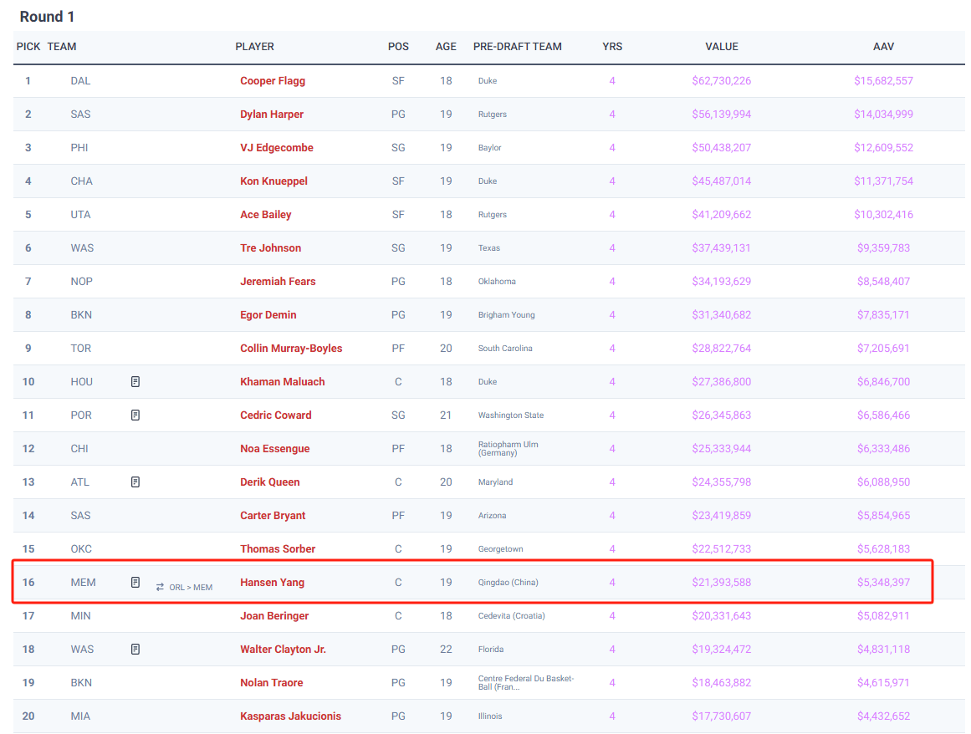Open VJ Edgecombe's player link
The image size is (971, 734).
(x=277, y=148)
